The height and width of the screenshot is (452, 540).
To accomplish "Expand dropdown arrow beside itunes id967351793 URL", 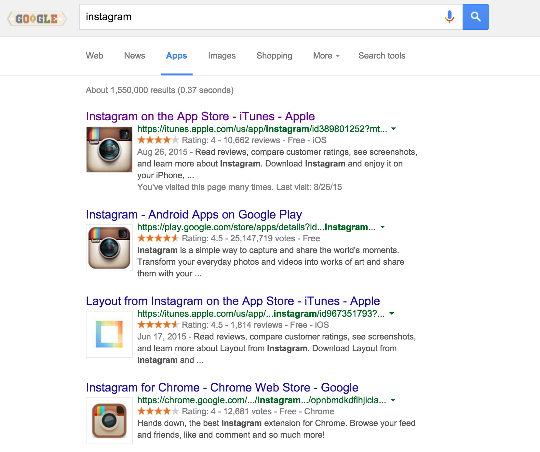I will tap(392, 313).
